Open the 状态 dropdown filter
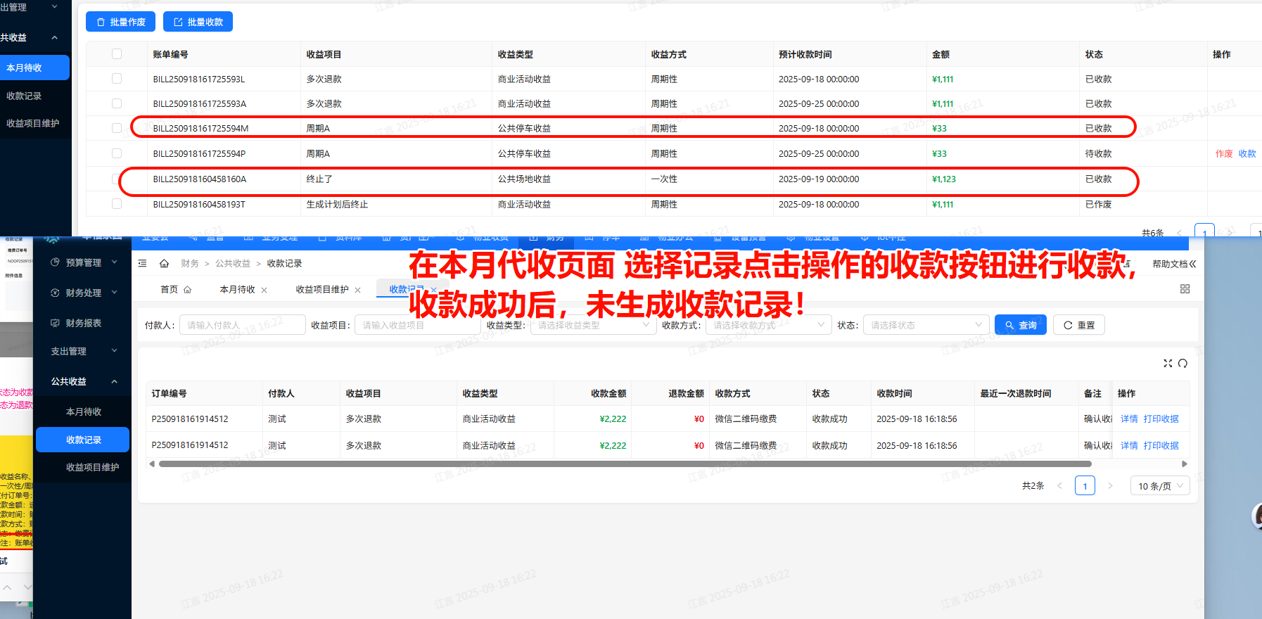1262x619 pixels. (926, 325)
